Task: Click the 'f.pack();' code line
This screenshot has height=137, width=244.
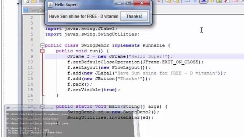Action: (x=80, y=84)
